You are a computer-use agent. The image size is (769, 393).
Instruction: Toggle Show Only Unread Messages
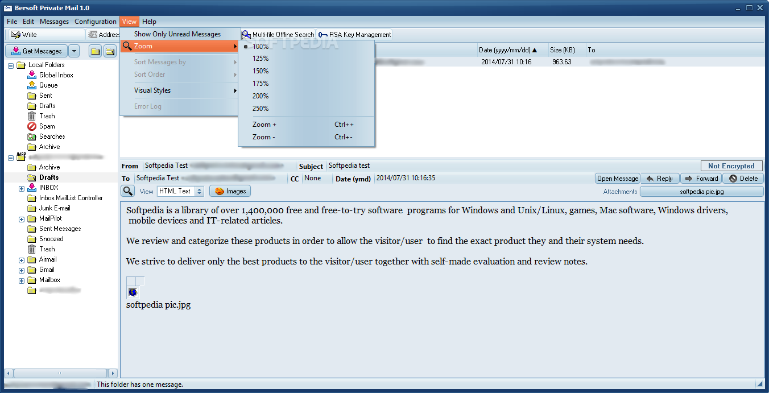(x=180, y=34)
